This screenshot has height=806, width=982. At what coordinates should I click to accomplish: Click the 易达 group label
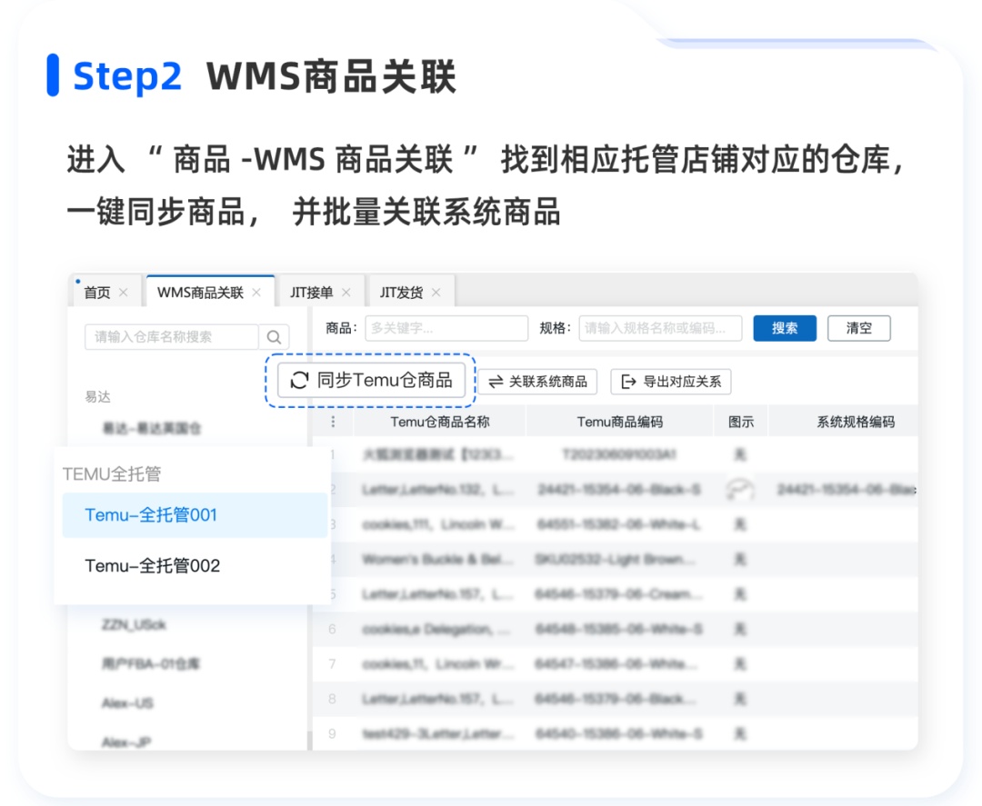97,397
